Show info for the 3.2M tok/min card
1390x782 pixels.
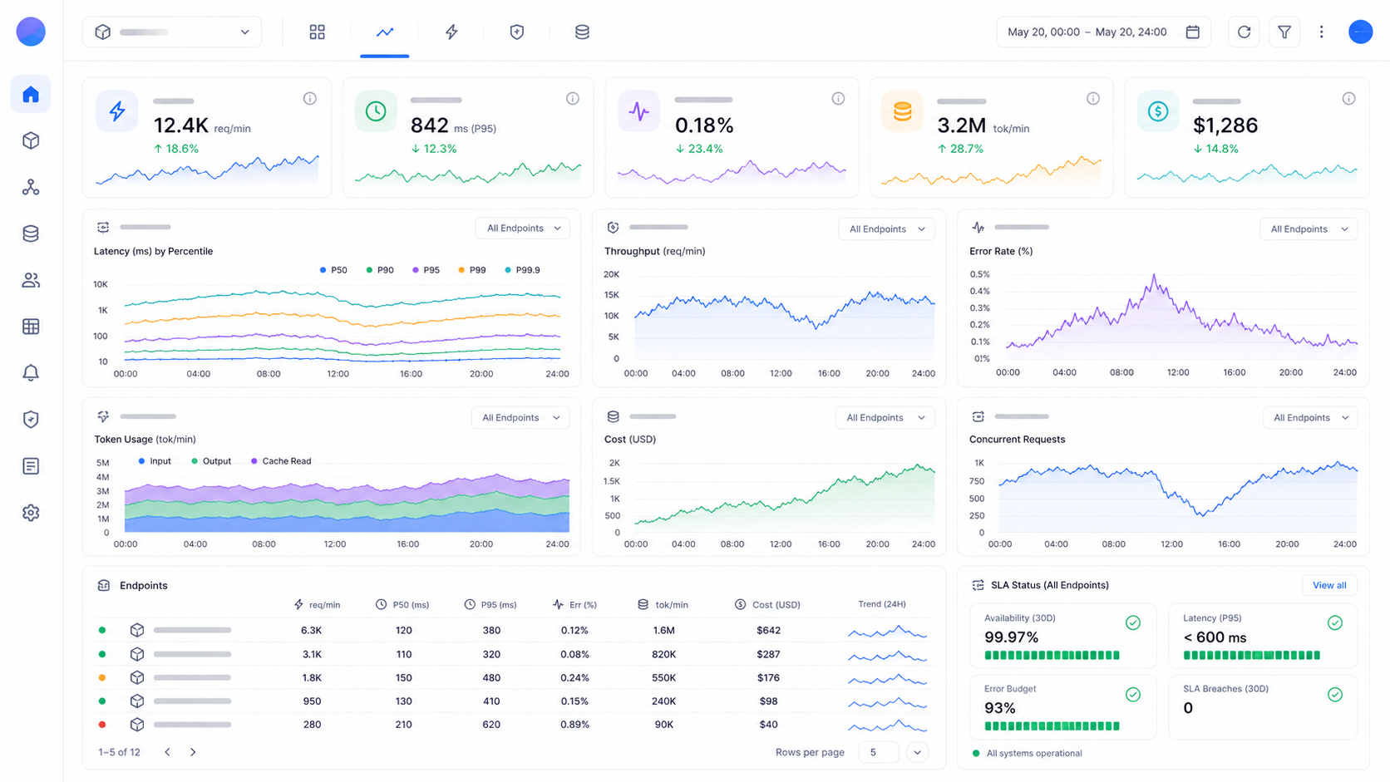pyautogui.click(x=1093, y=98)
